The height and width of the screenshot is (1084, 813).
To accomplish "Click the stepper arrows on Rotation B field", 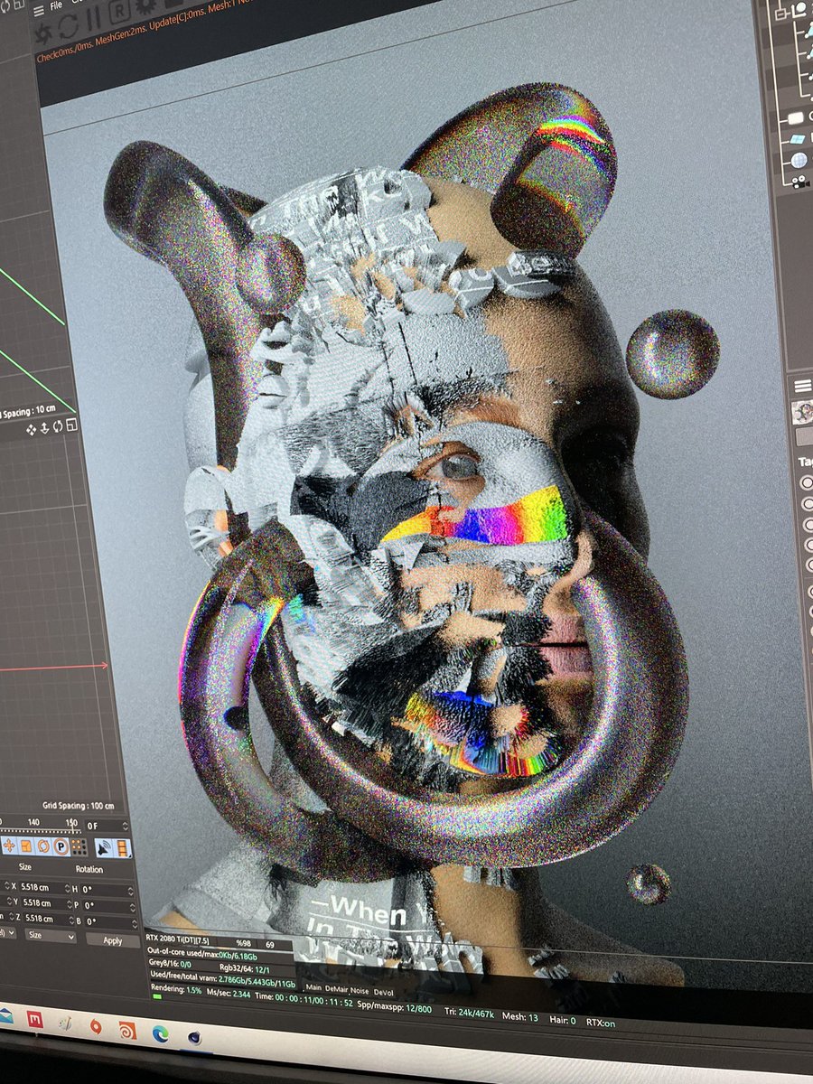I will tap(135, 924).
